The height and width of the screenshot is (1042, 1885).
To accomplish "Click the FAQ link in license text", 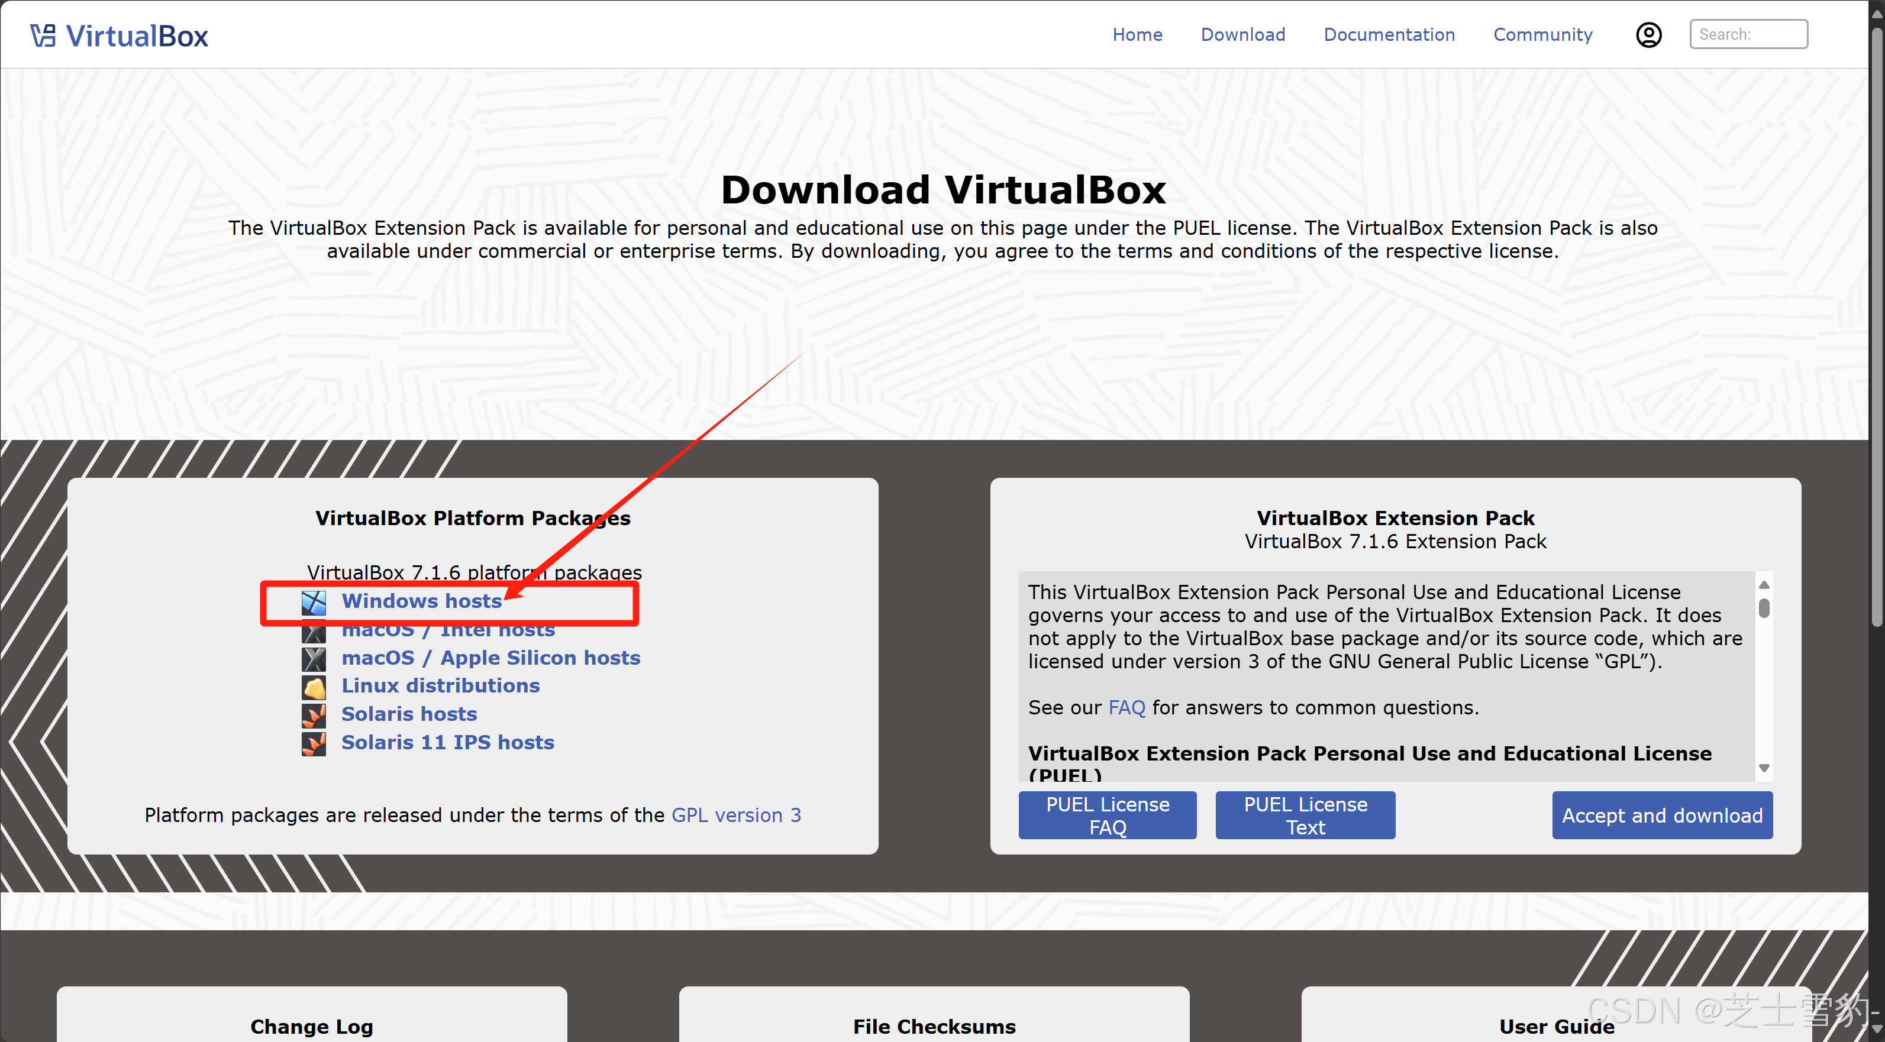I will click(1126, 708).
